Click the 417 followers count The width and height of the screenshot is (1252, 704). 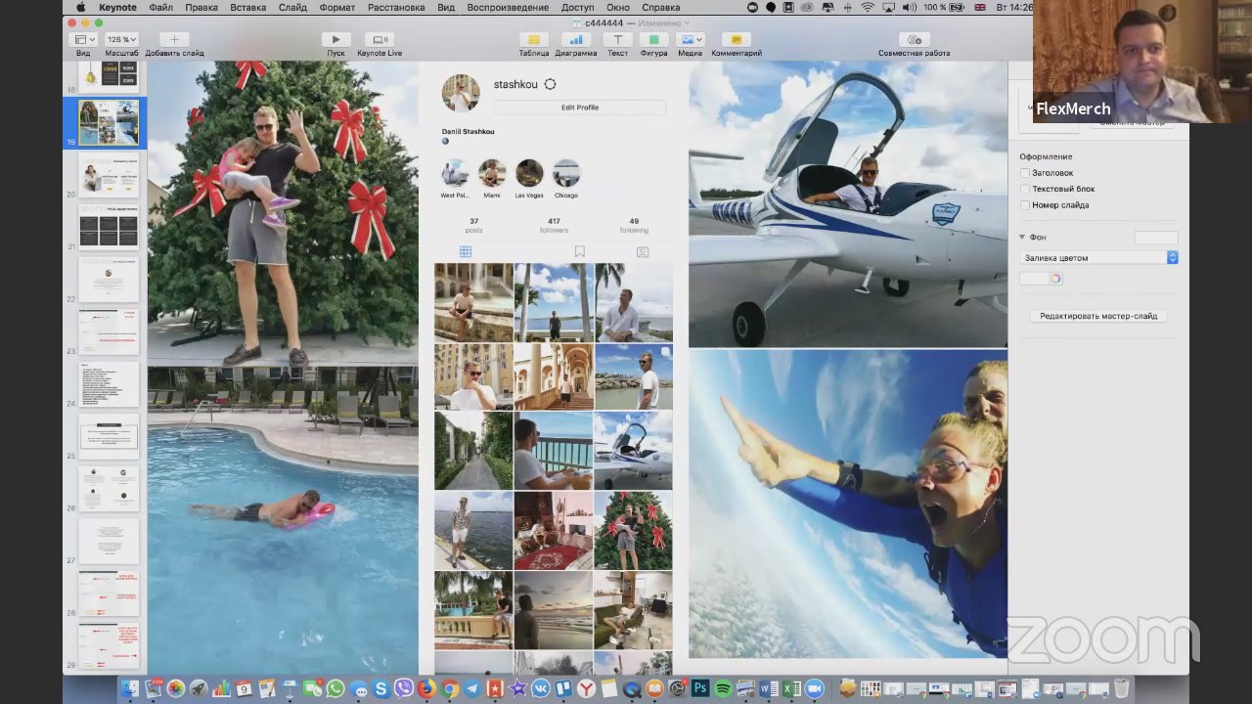(554, 225)
